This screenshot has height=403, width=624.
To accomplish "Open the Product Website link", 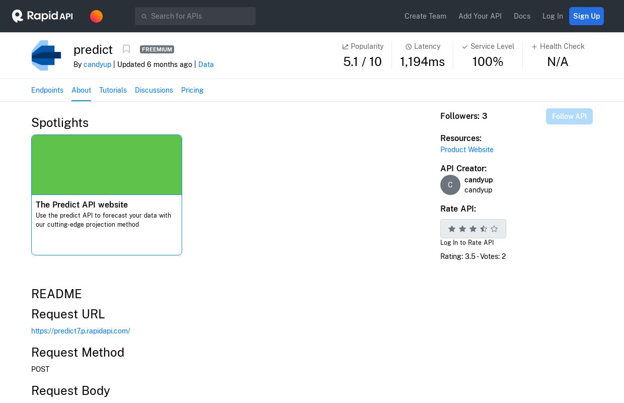I will (467, 150).
